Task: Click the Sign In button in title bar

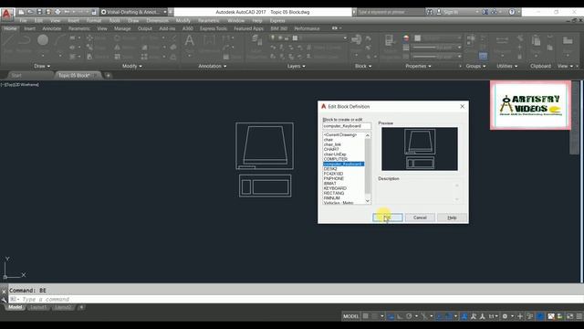Action: tap(450, 12)
